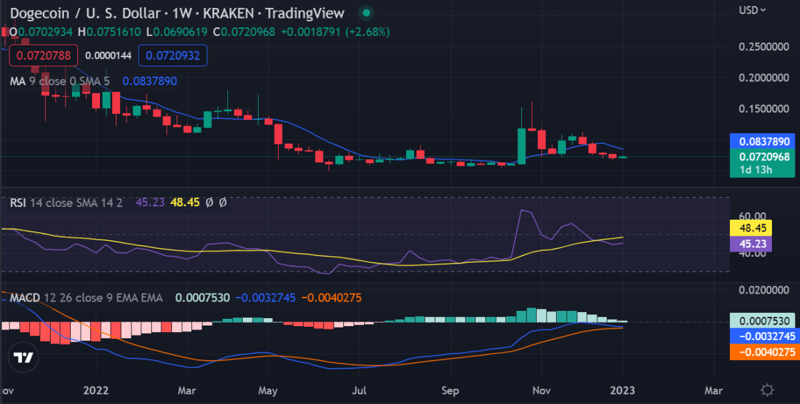Click the Jul label on the time axis
This screenshot has width=800, height=404.
pos(360,389)
